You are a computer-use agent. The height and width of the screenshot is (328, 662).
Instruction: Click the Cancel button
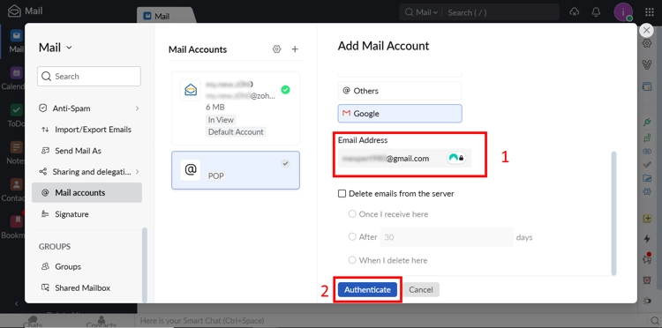coord(421,289)
